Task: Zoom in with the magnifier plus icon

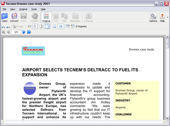Action: [x=3, y=27]
